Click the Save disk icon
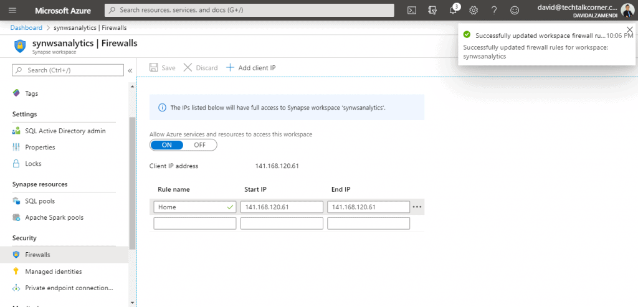This screenshot has width=638, height=307. click(x=153, y=67)
